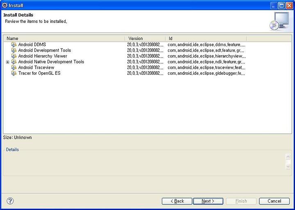Sort by the Version column header
295x210 pixels.
point(145,38)
